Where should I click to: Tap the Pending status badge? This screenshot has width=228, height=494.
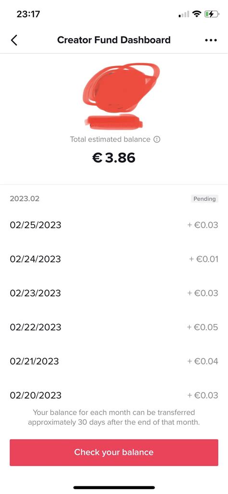pyautogui.click(x=205, y=199)
